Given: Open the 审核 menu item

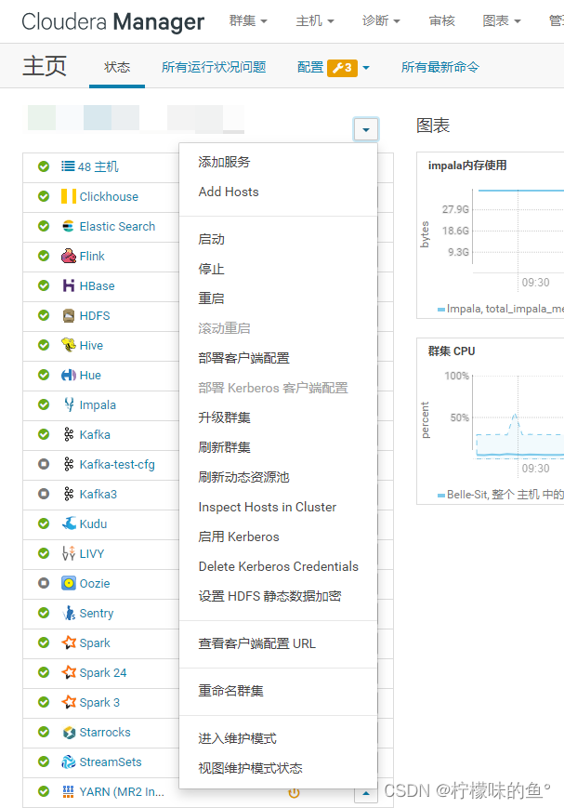Looking at the screenshot, I should [x=442, y=21].
